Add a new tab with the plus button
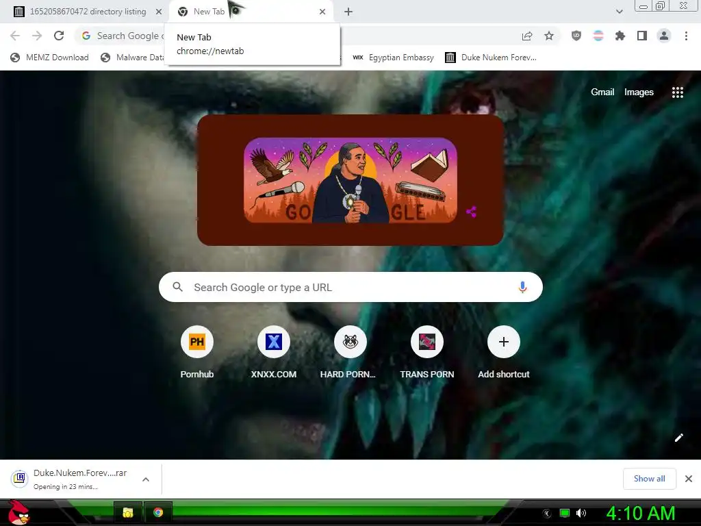The width and height of the screenshot is (701, 526). click(348, 12)
